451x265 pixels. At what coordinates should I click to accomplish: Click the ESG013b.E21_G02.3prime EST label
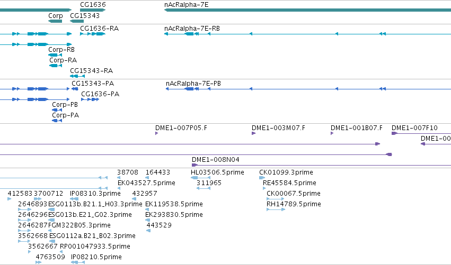90,215
